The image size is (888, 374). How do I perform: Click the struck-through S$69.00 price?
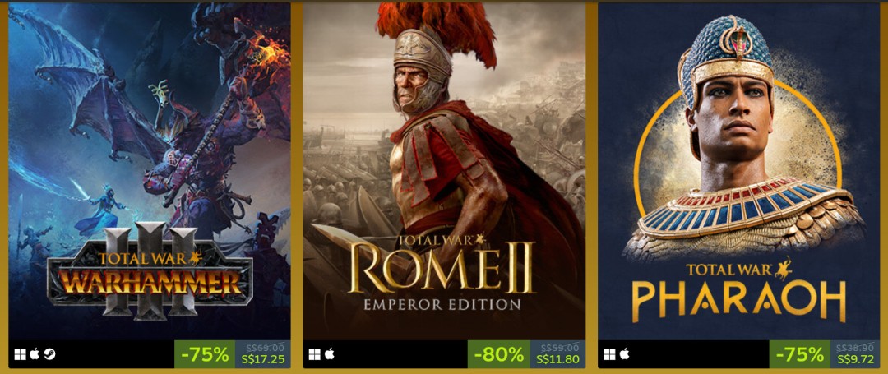[266, 348]
